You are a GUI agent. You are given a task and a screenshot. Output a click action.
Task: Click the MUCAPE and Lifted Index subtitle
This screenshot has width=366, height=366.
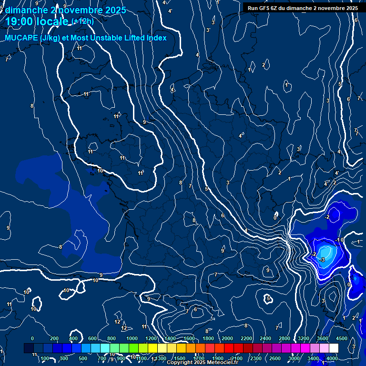[x=86, y=38]
